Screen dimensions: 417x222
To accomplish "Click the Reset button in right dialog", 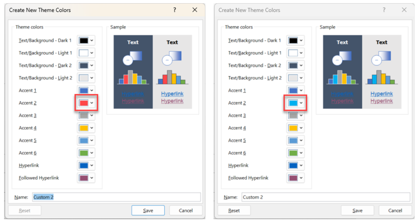I will [234, 210].
